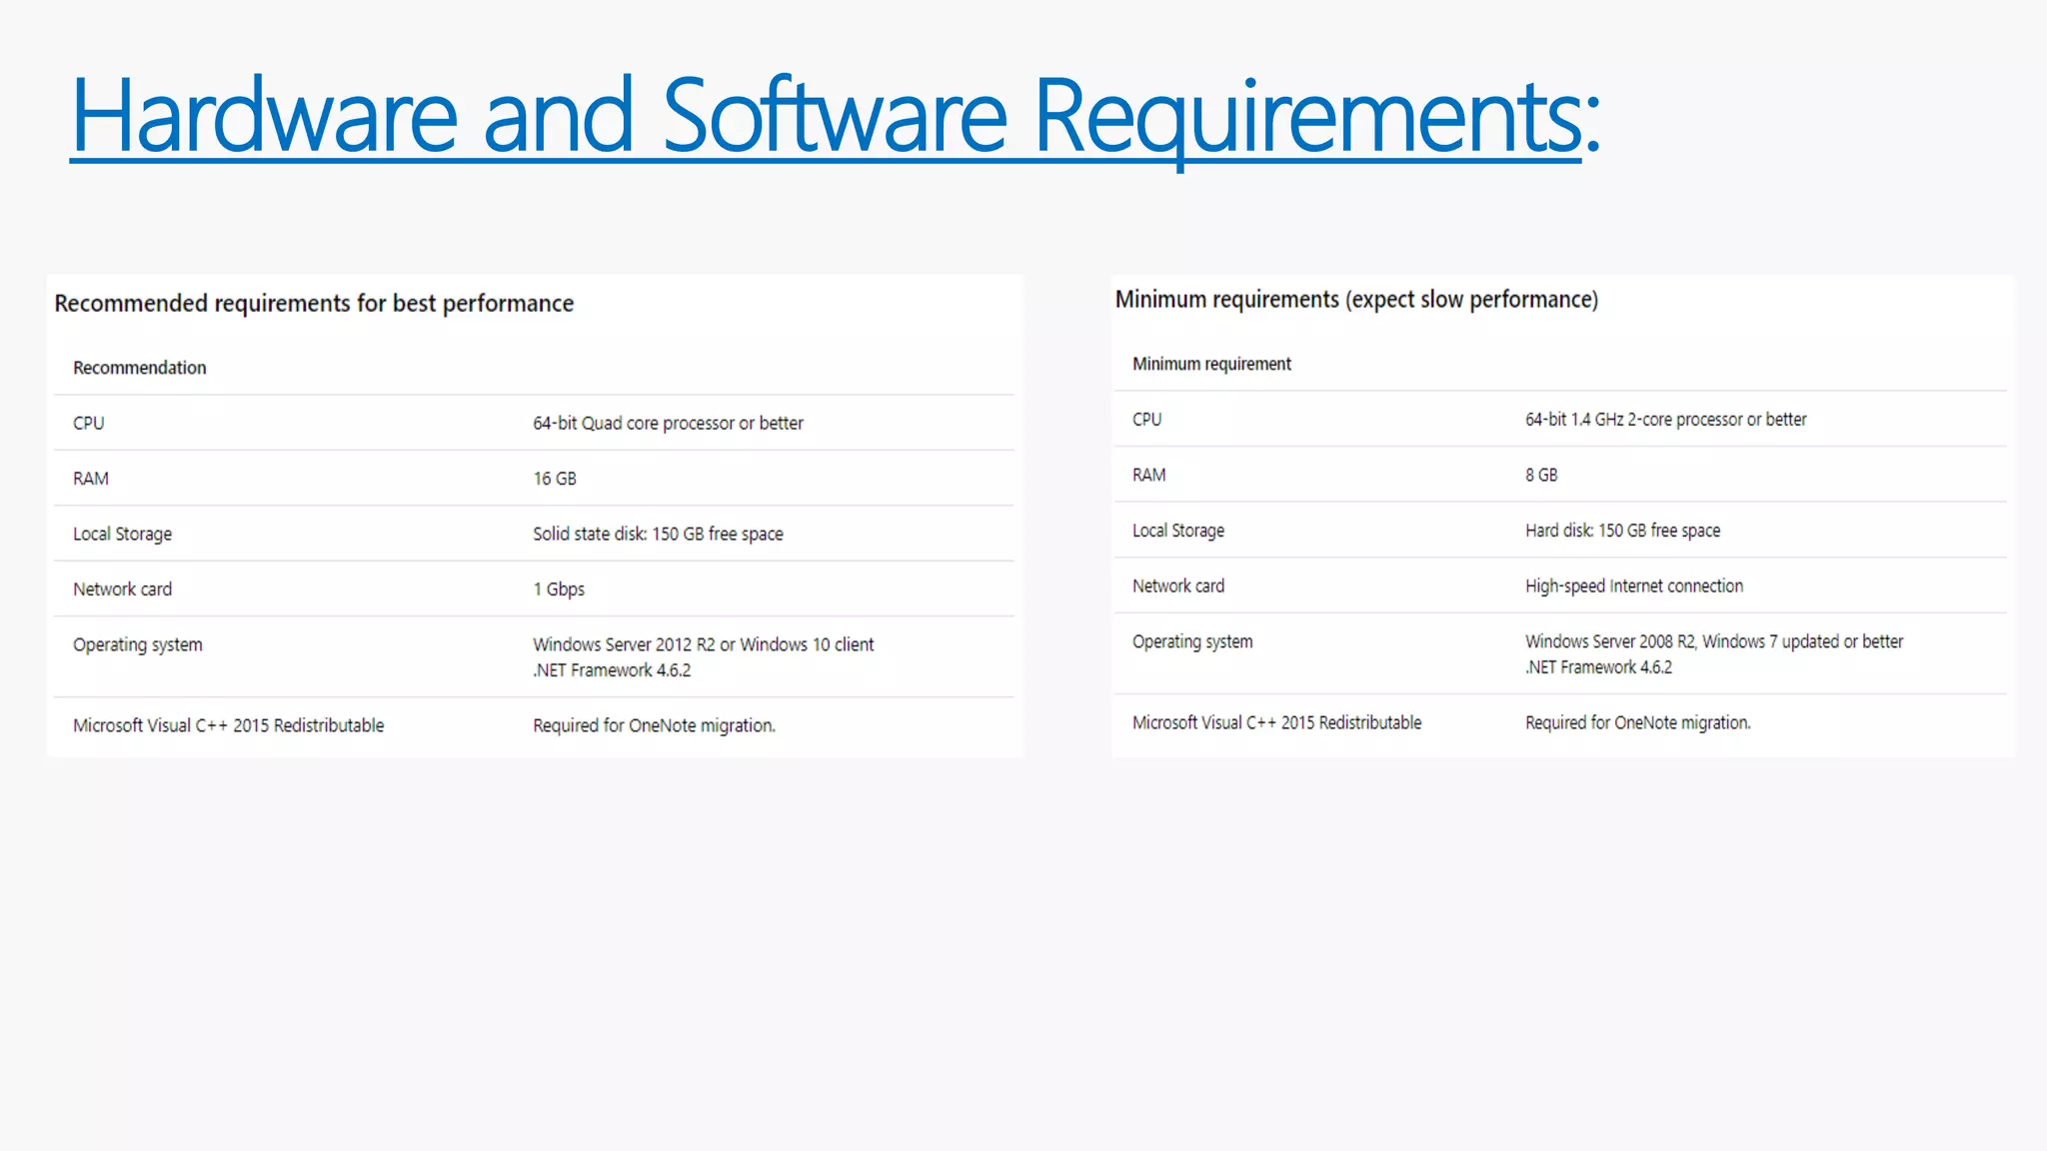This screenshot has height=1151, width=2047.
Task: Select Local Storage label in minimum table
Action: (x=1178, y=531)
